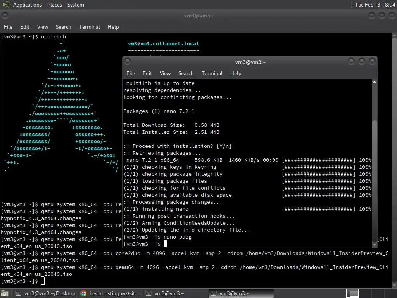Open the Places menu in top panel

point(54,5)
